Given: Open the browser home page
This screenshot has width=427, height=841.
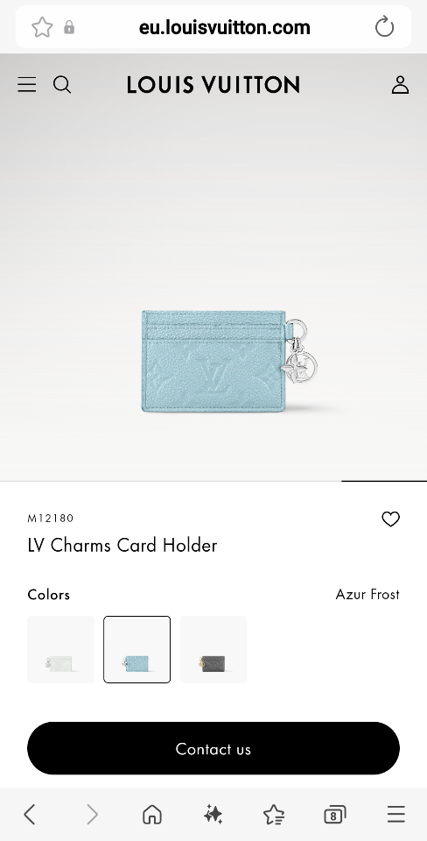Looking at the screenshot, I should [x=152, y=815].
